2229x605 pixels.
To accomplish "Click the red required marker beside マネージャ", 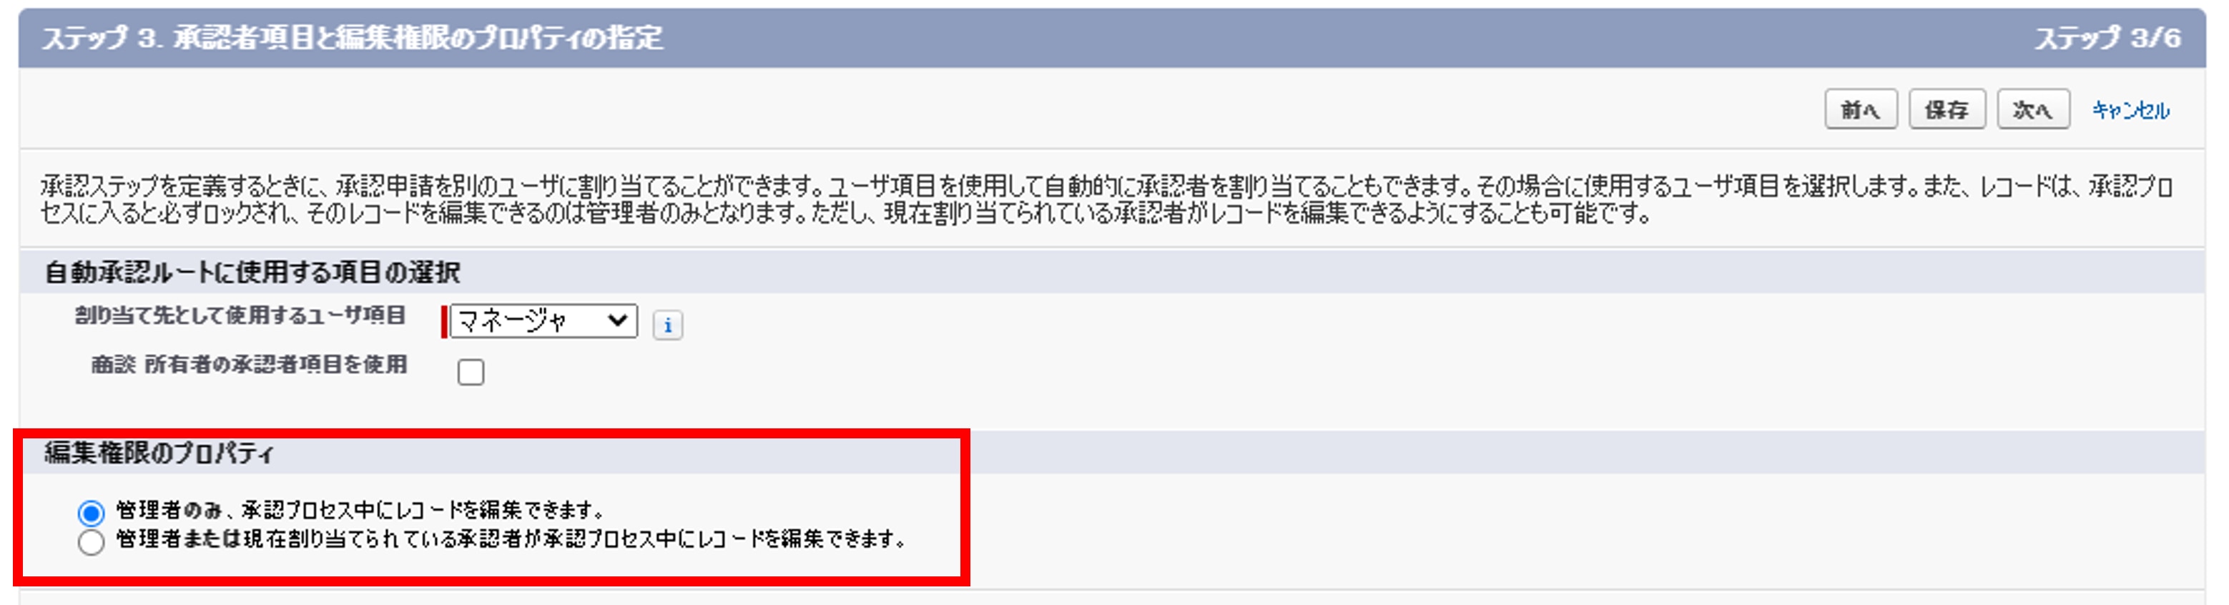I will (x=445, y=321).
